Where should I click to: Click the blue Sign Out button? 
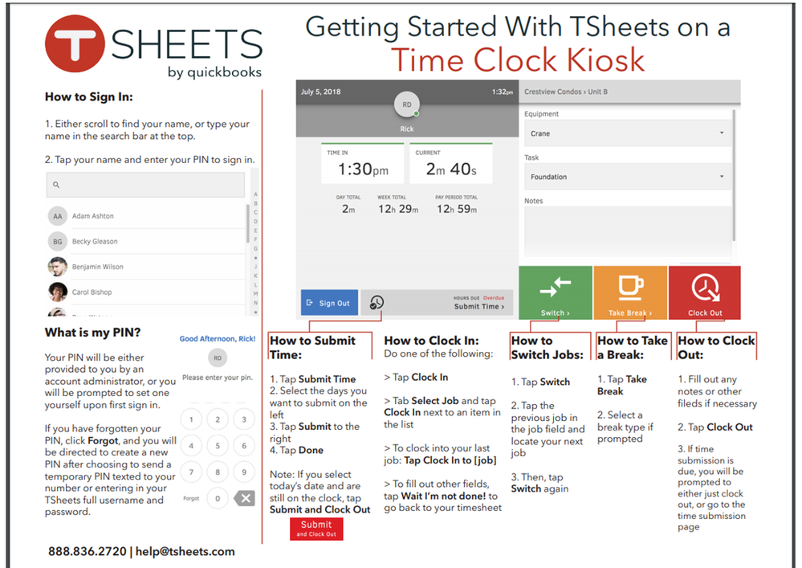point(329,302)
